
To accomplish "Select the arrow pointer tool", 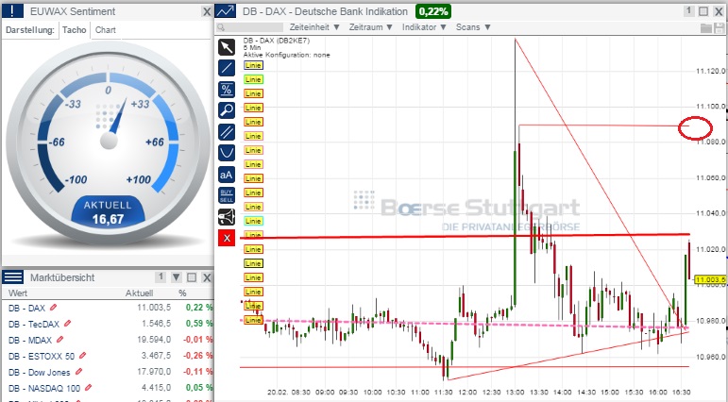I will [x=227, y=47].
